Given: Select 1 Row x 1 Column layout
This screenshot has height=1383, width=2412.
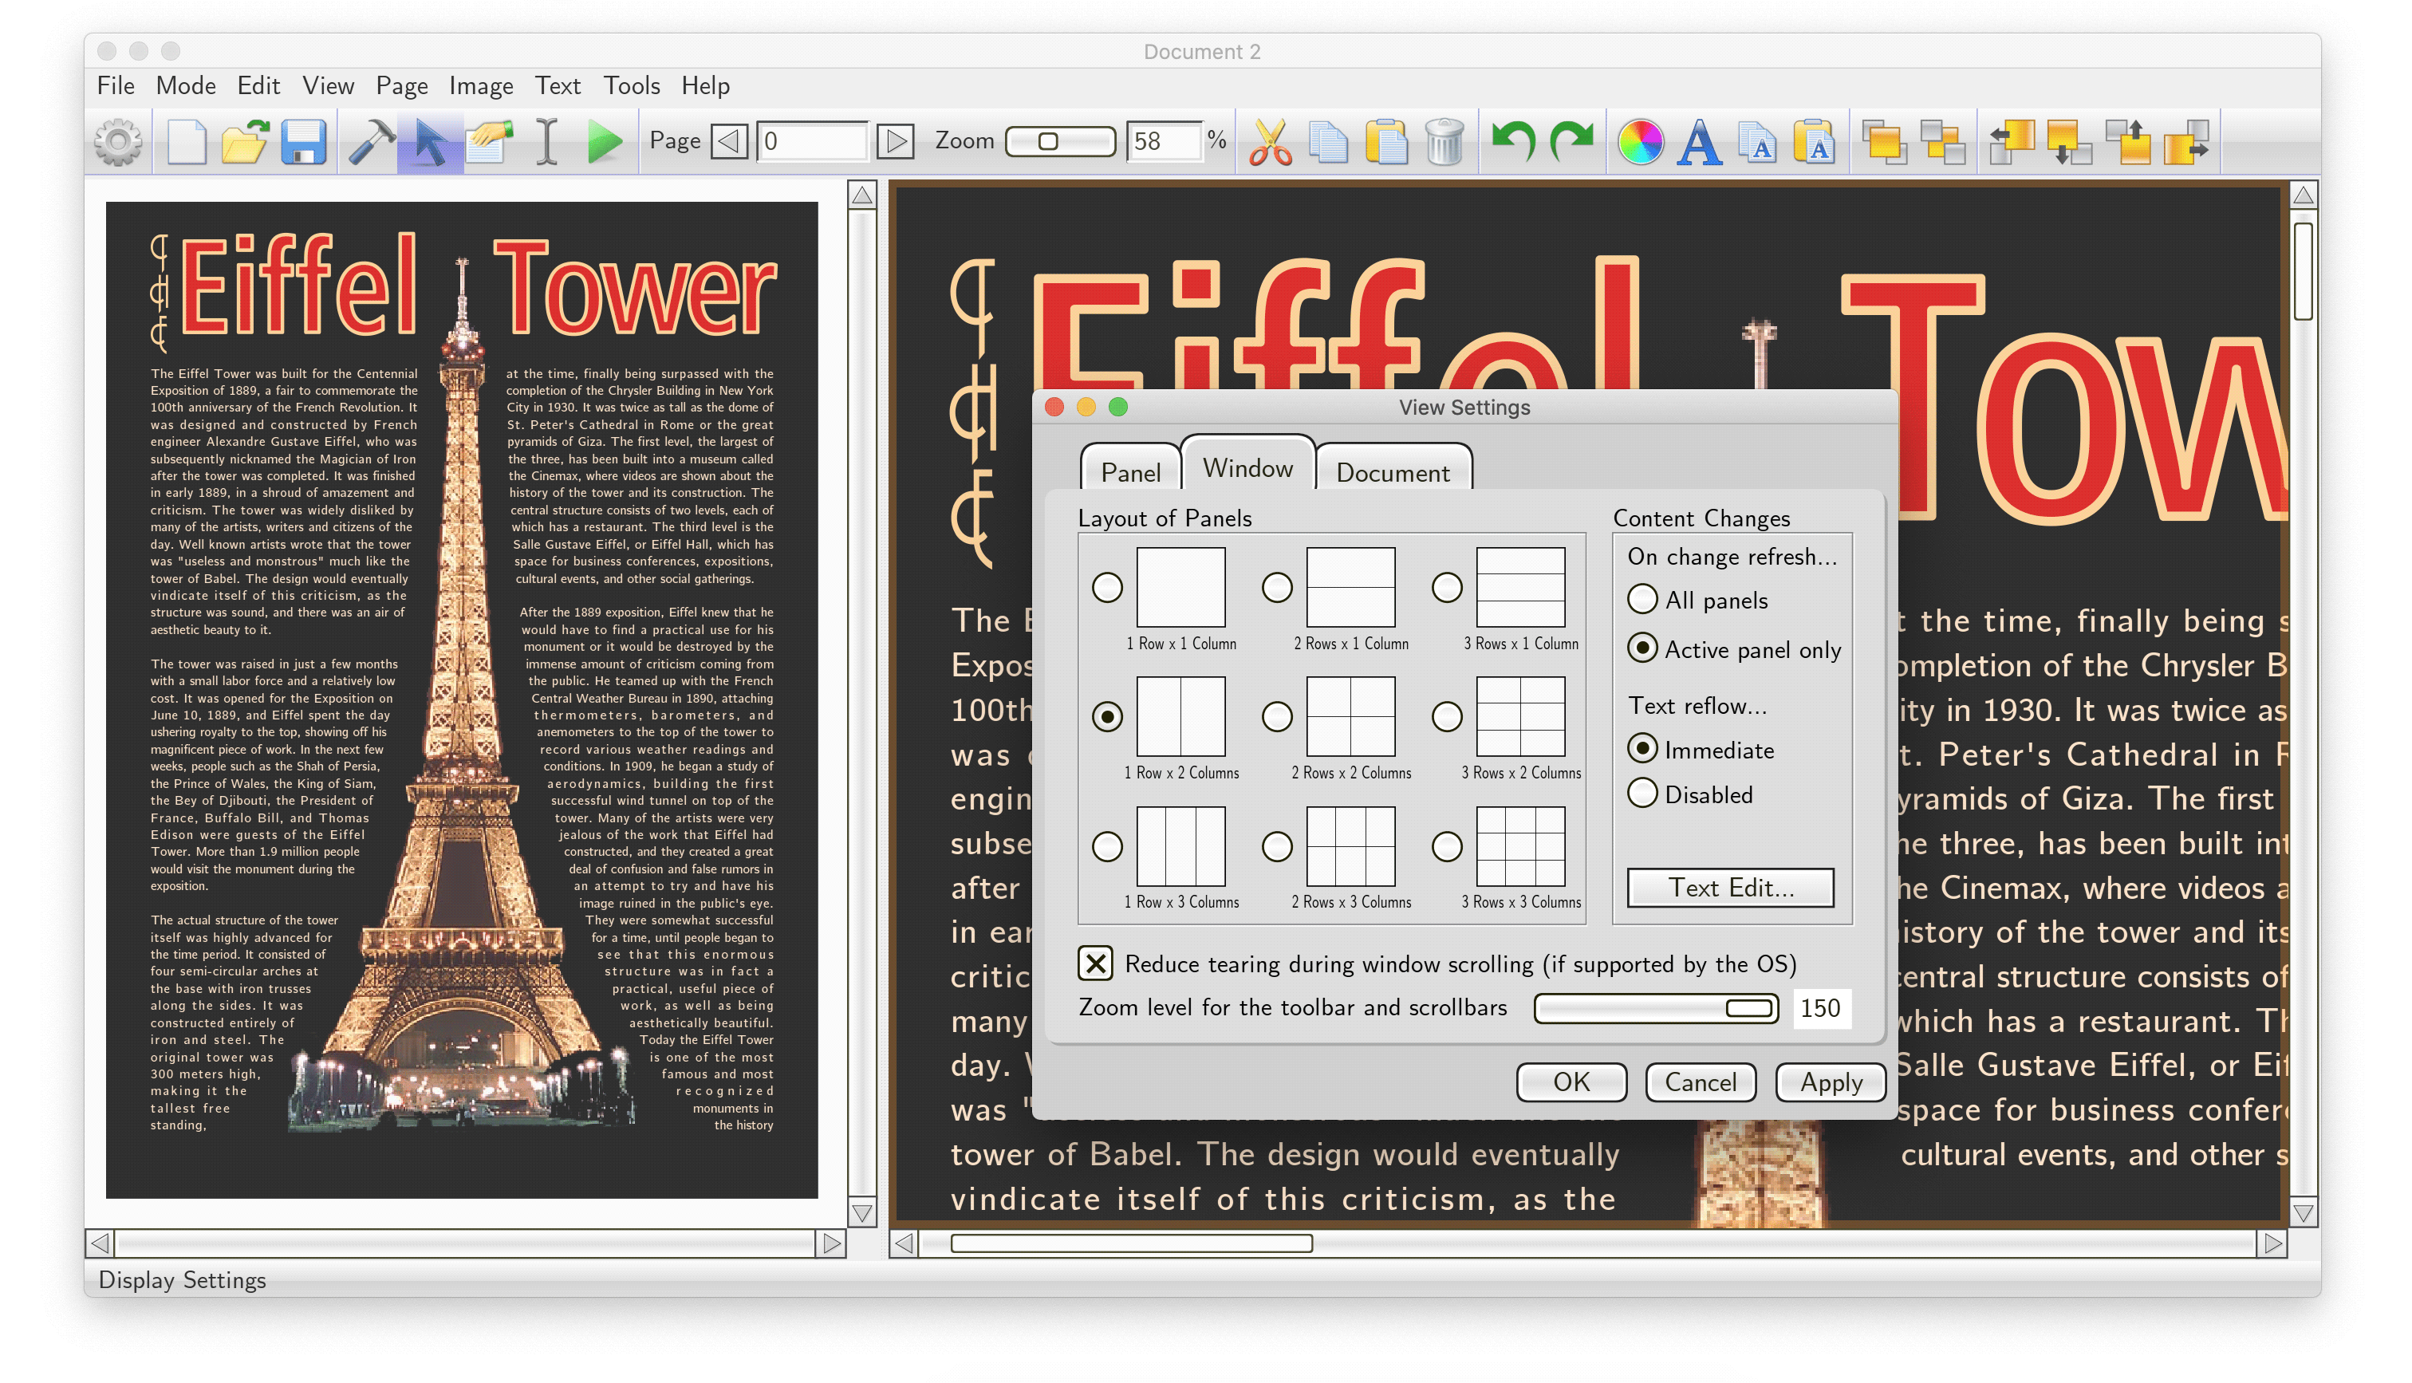Looking at the screenshot, I should (1107, 588).
